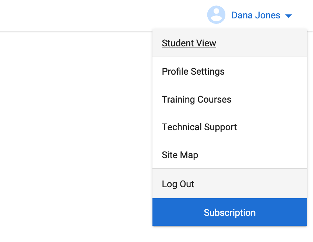
Task: Open the Student View link
Action: [x=189, y=43]
